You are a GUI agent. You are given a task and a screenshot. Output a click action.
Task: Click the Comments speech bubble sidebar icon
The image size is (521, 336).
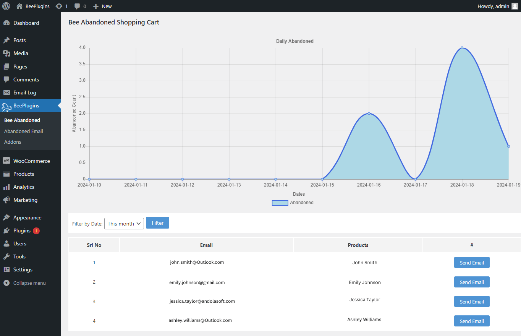[6, 80]
